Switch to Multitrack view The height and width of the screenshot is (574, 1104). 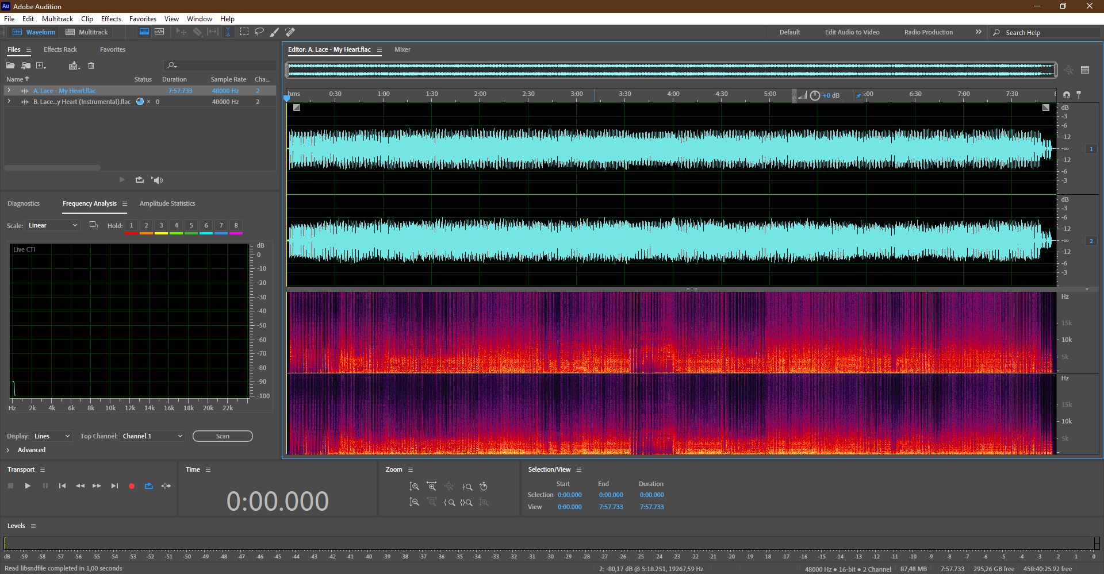87,32
